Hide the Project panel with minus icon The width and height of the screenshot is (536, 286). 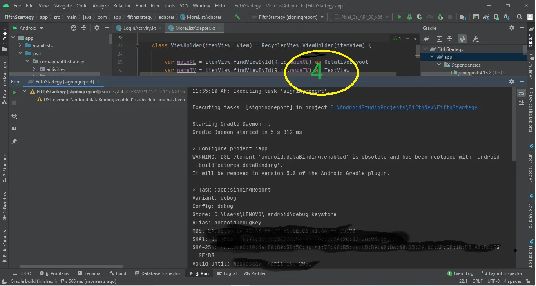coord(107,28)
